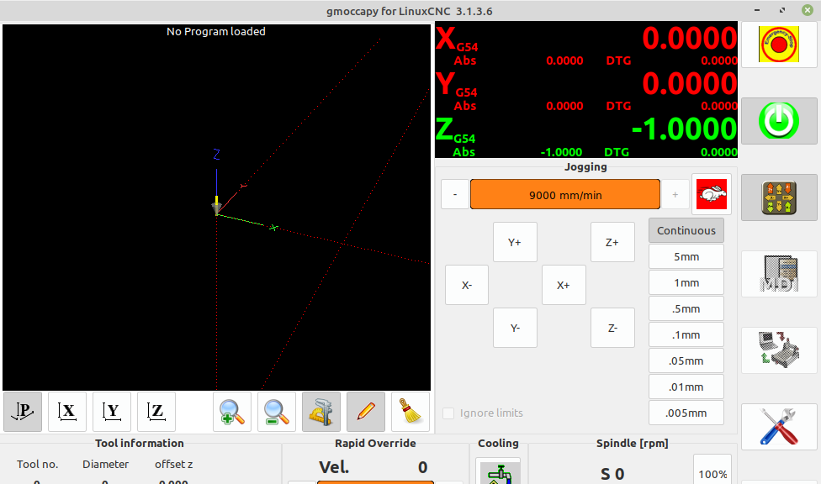Jog X- axis

[467, 285]
